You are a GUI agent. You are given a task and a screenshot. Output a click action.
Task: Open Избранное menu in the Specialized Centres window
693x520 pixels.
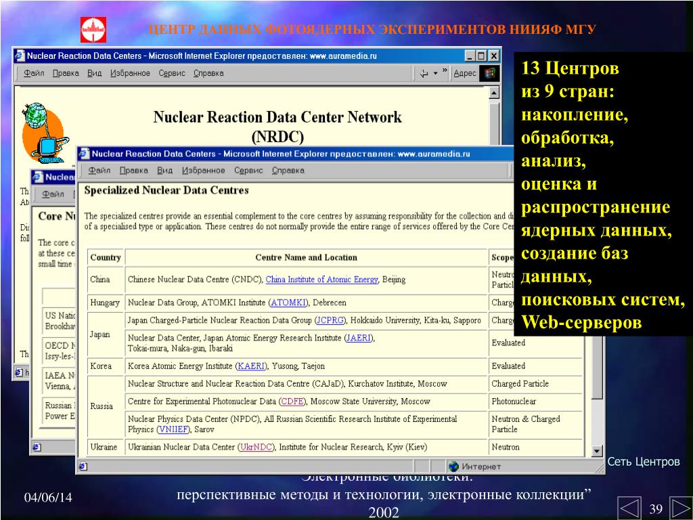tap(203, 171)
